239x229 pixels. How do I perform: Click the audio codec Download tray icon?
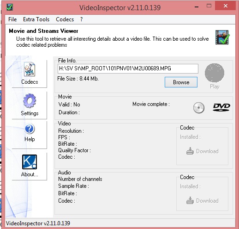190,200
